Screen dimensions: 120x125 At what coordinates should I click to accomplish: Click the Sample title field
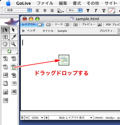click(x=62, y=31)
